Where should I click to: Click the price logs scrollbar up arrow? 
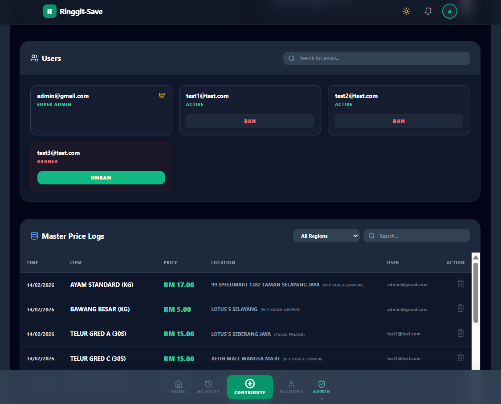pyautogui.click(x=476, y=257)
